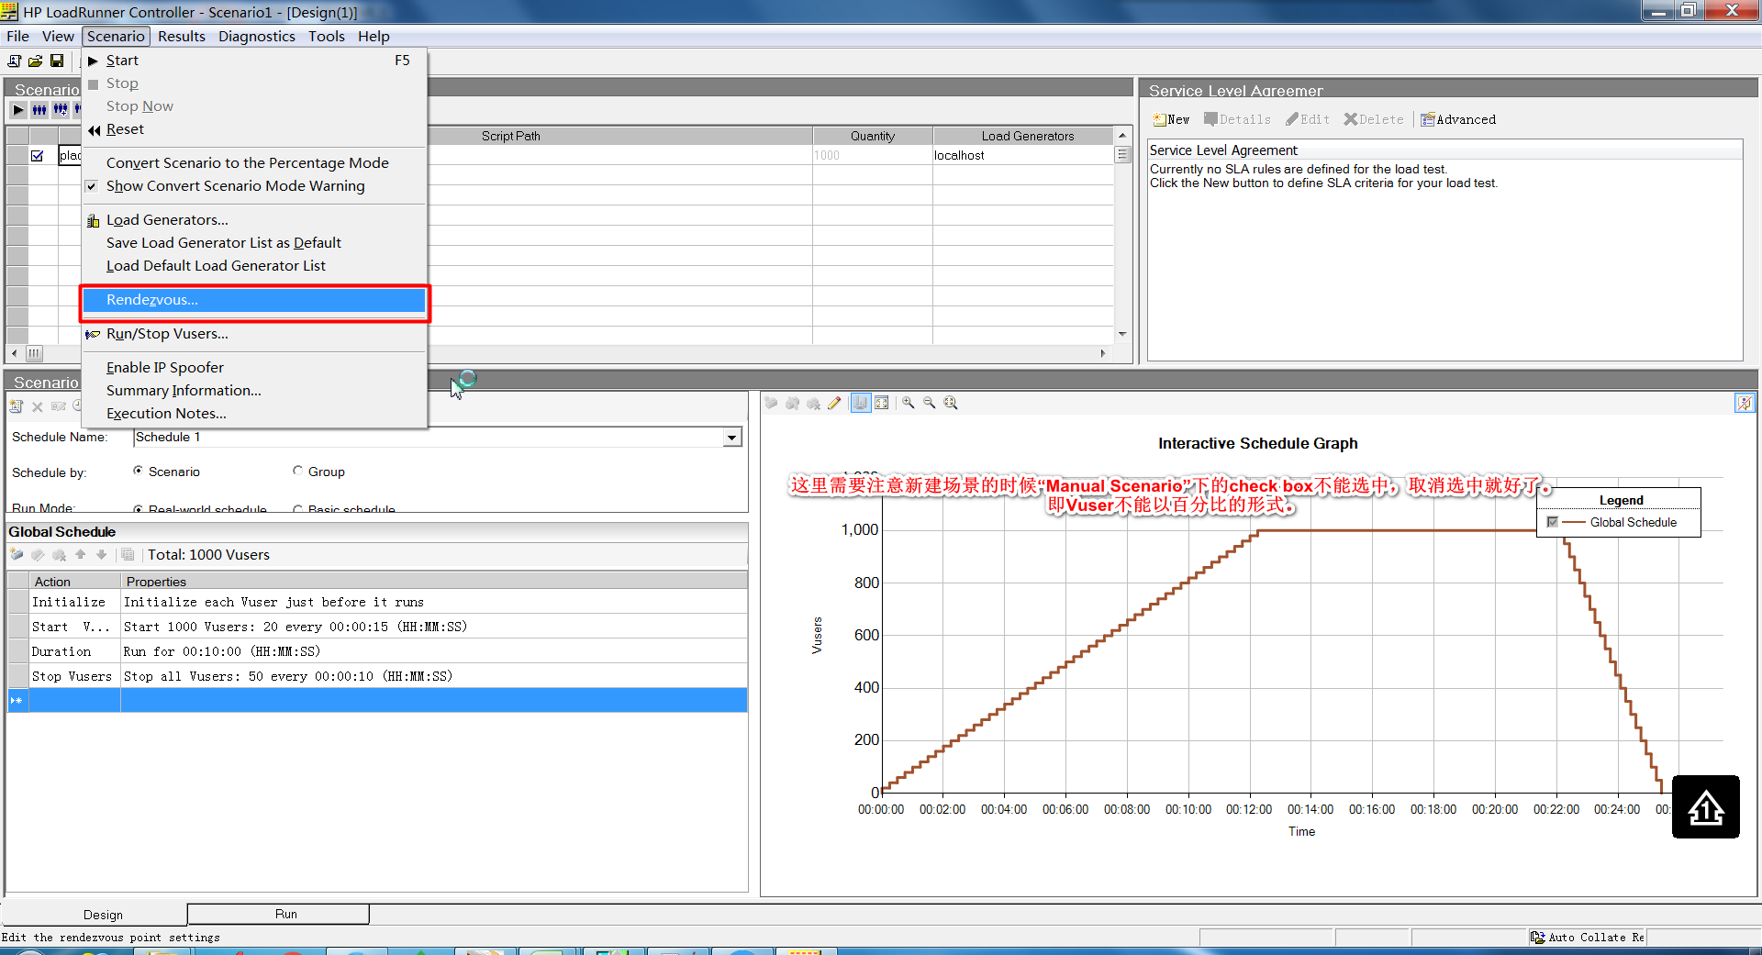Select the Duration action row
Viewport: 1762px width, 955px height.
point(377,651)
